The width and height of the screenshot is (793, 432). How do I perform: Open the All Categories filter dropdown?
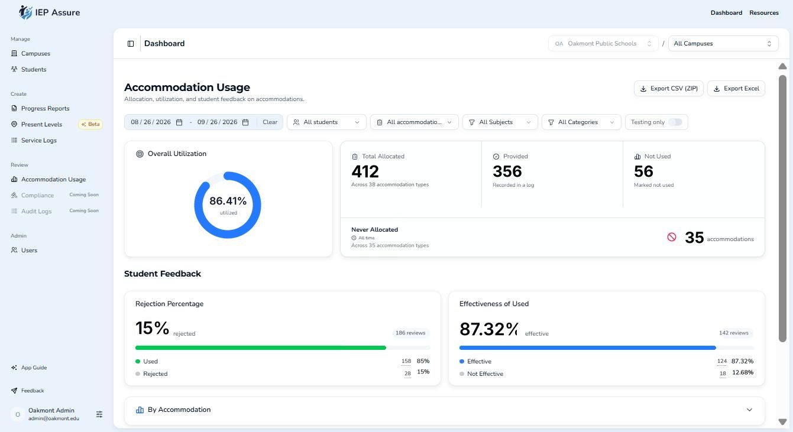click(x=581, y=122)
